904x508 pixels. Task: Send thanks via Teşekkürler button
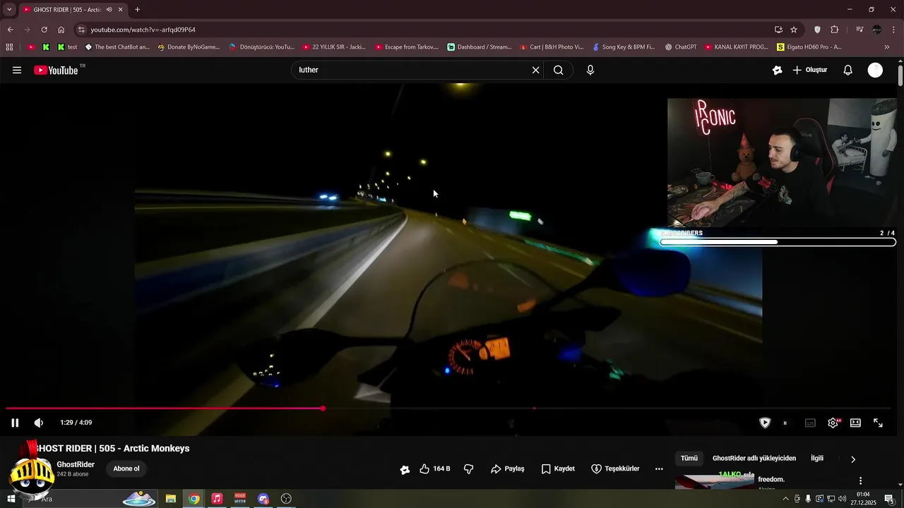point(615,468)
